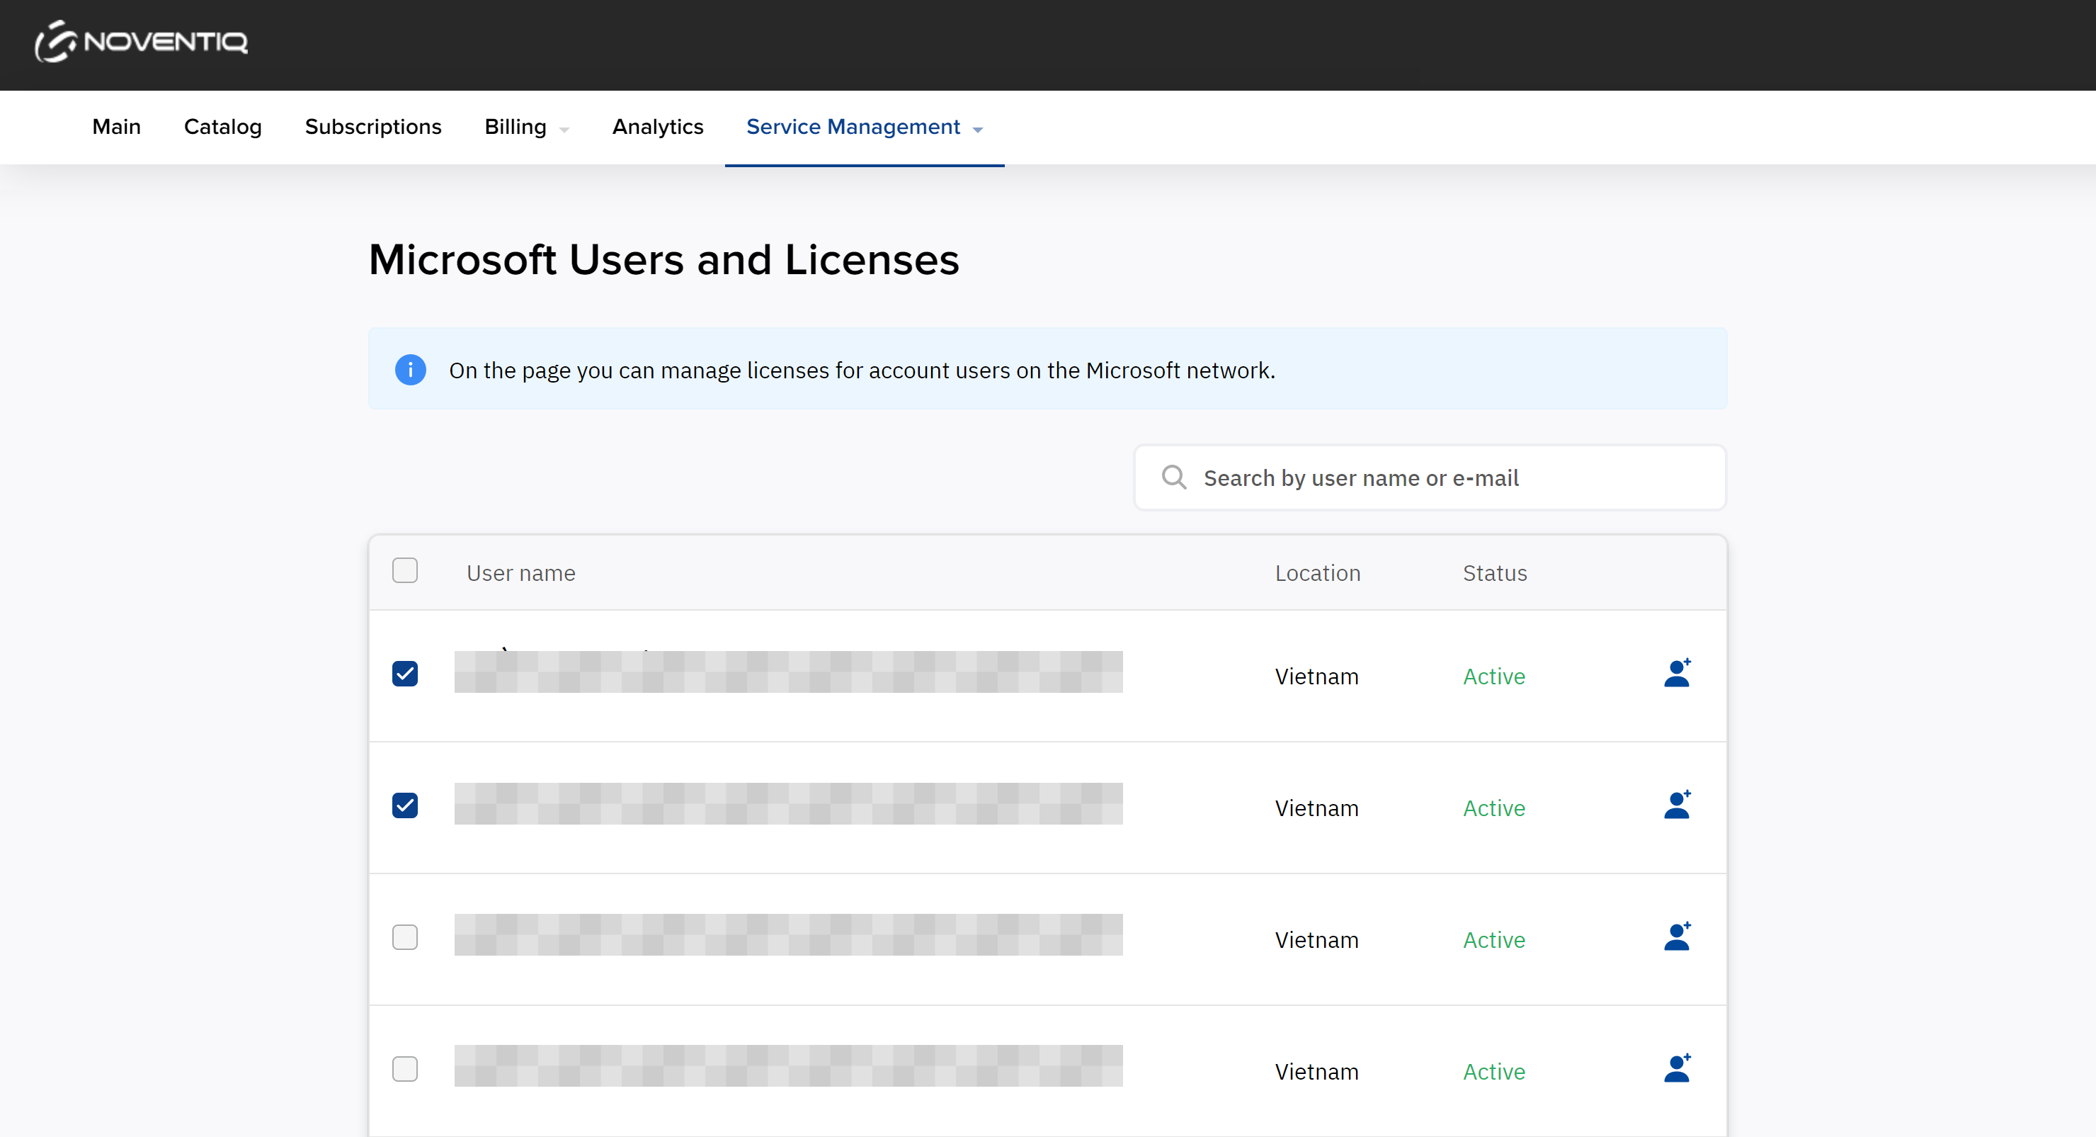Click the search magnifier icon

tap(1173, 477)
